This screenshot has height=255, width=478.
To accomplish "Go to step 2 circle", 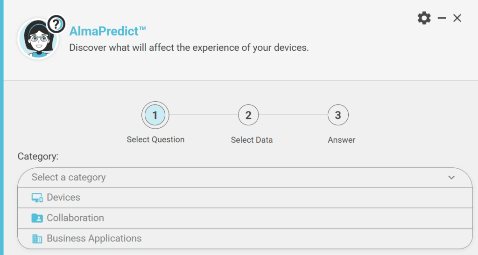I will [x=248, y=115].
